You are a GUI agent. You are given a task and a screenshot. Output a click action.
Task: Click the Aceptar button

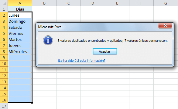click(x=105, y=51)
